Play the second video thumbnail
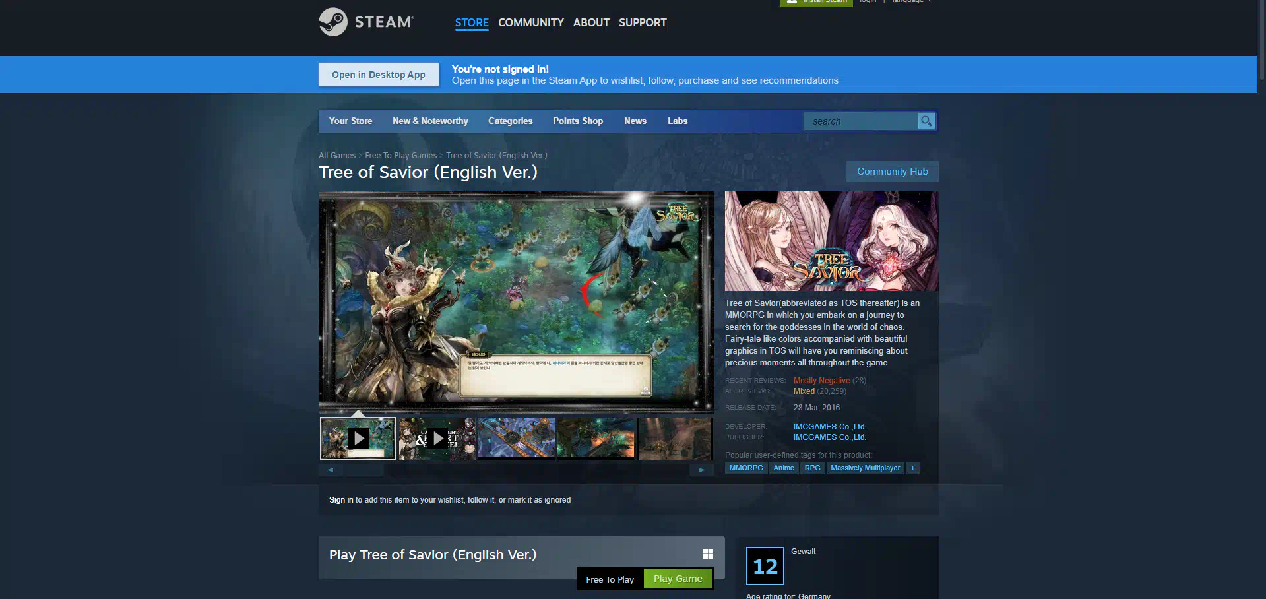This screenshot has width=1266, height=599. (x=437, y=438)
